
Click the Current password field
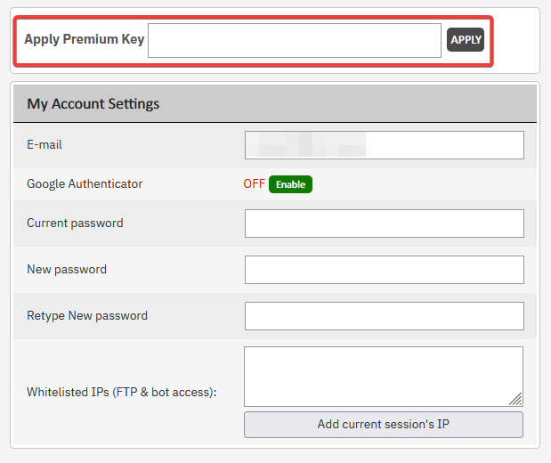384,223
